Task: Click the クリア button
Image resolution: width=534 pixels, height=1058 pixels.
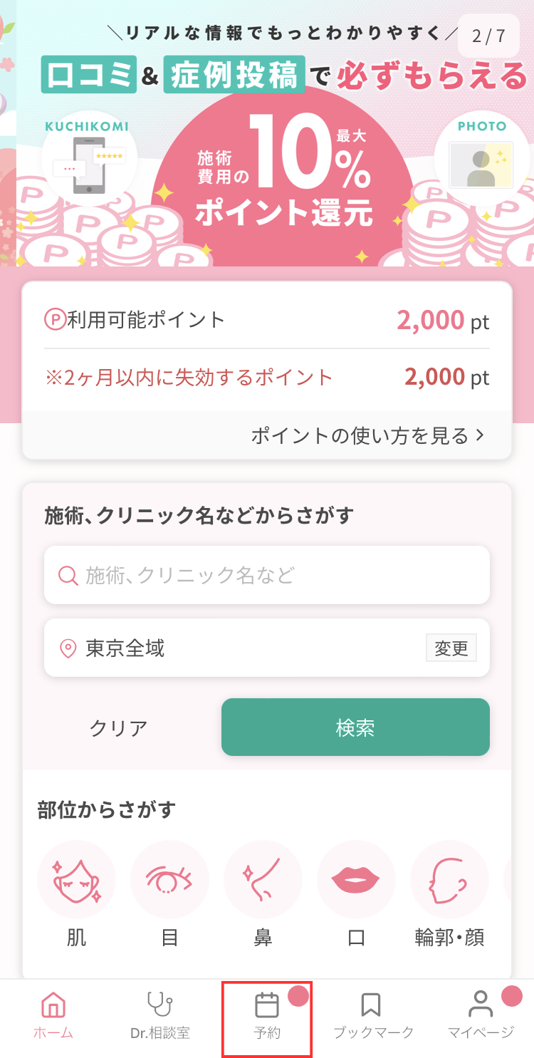Action: tap(119, 727)
